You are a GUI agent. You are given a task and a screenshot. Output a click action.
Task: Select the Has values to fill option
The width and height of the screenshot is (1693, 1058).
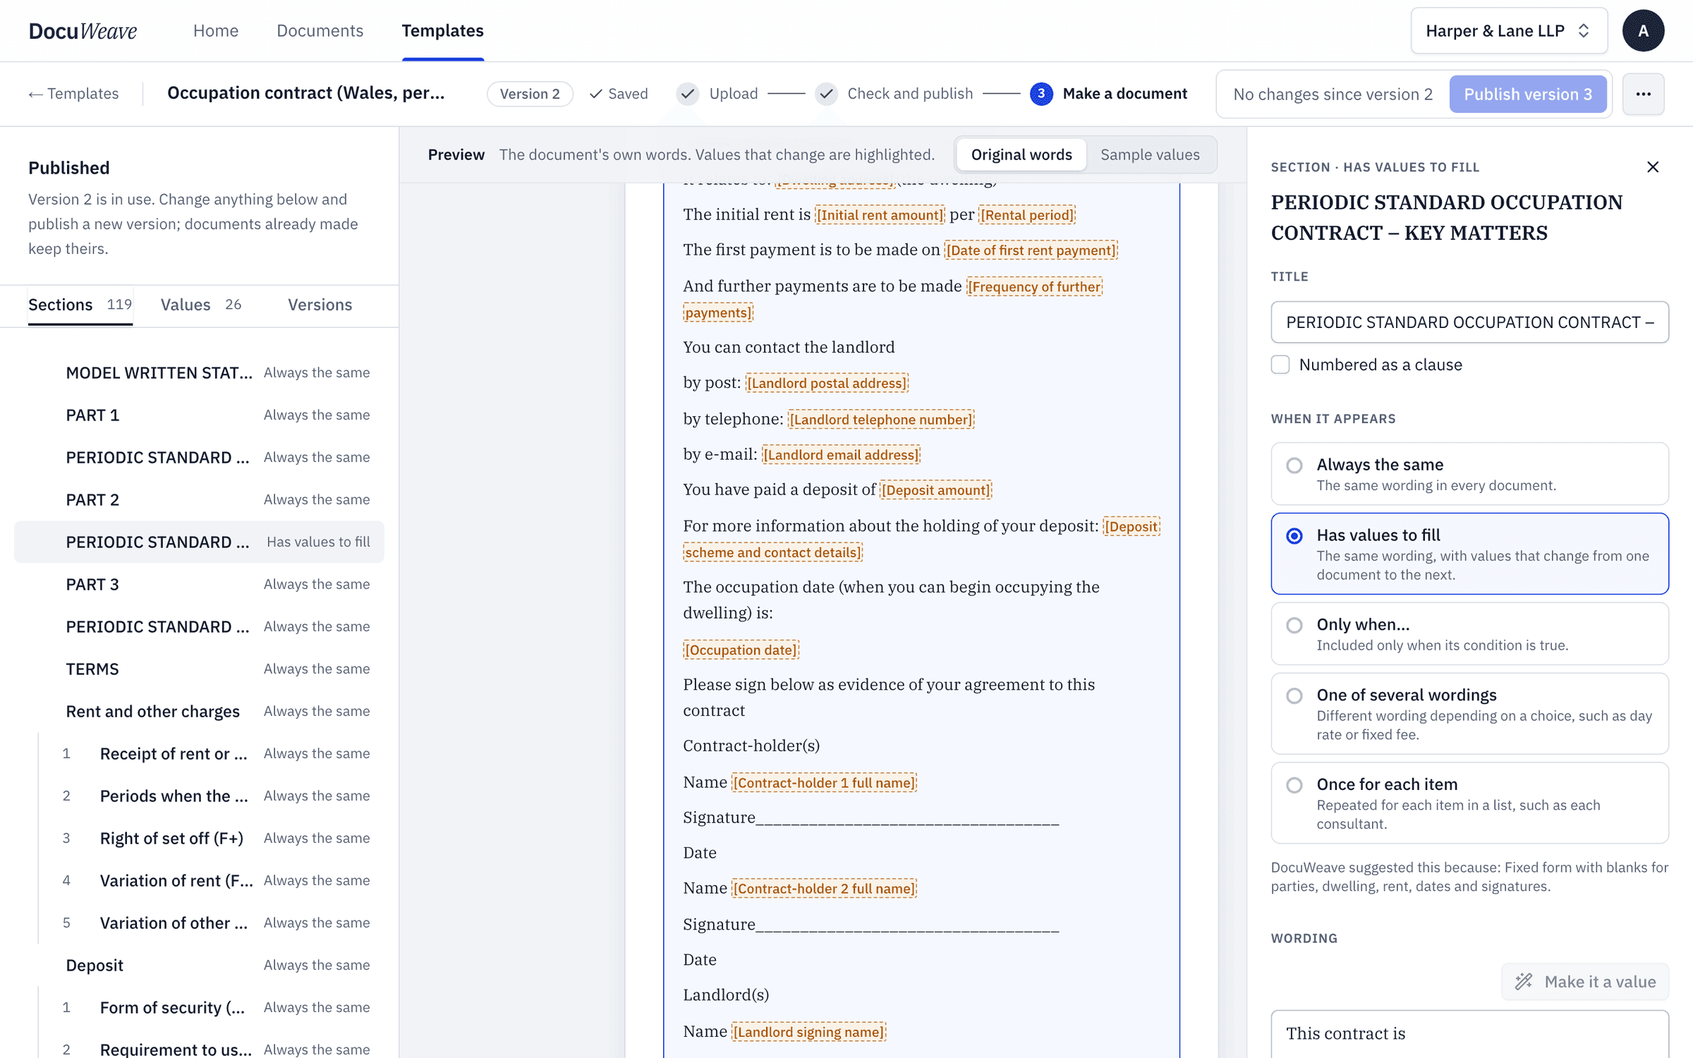click(1469, 554)
